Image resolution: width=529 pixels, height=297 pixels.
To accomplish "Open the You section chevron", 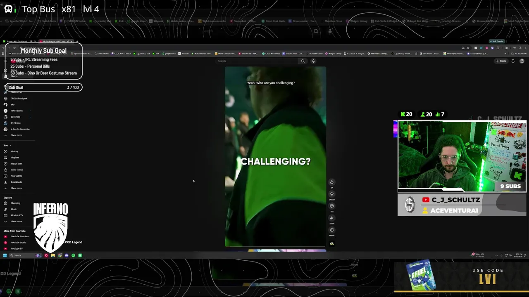I will (10, 145).
